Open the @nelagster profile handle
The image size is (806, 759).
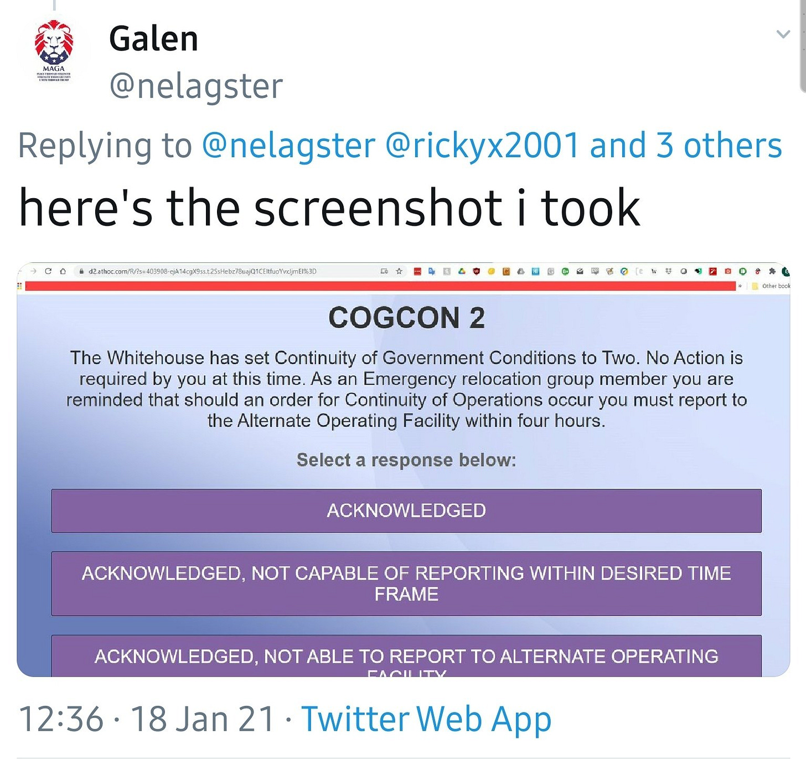(196, 86)
